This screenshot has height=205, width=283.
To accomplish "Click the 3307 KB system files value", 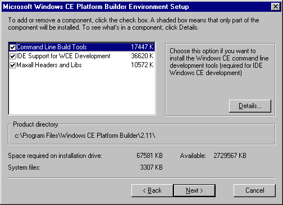I will point(151,167).
